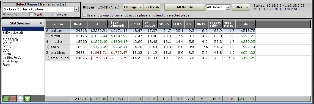This screenshot has width=314, height=104.
Task: Sort by the 3Bet% column header
Action: coord(202,24)
